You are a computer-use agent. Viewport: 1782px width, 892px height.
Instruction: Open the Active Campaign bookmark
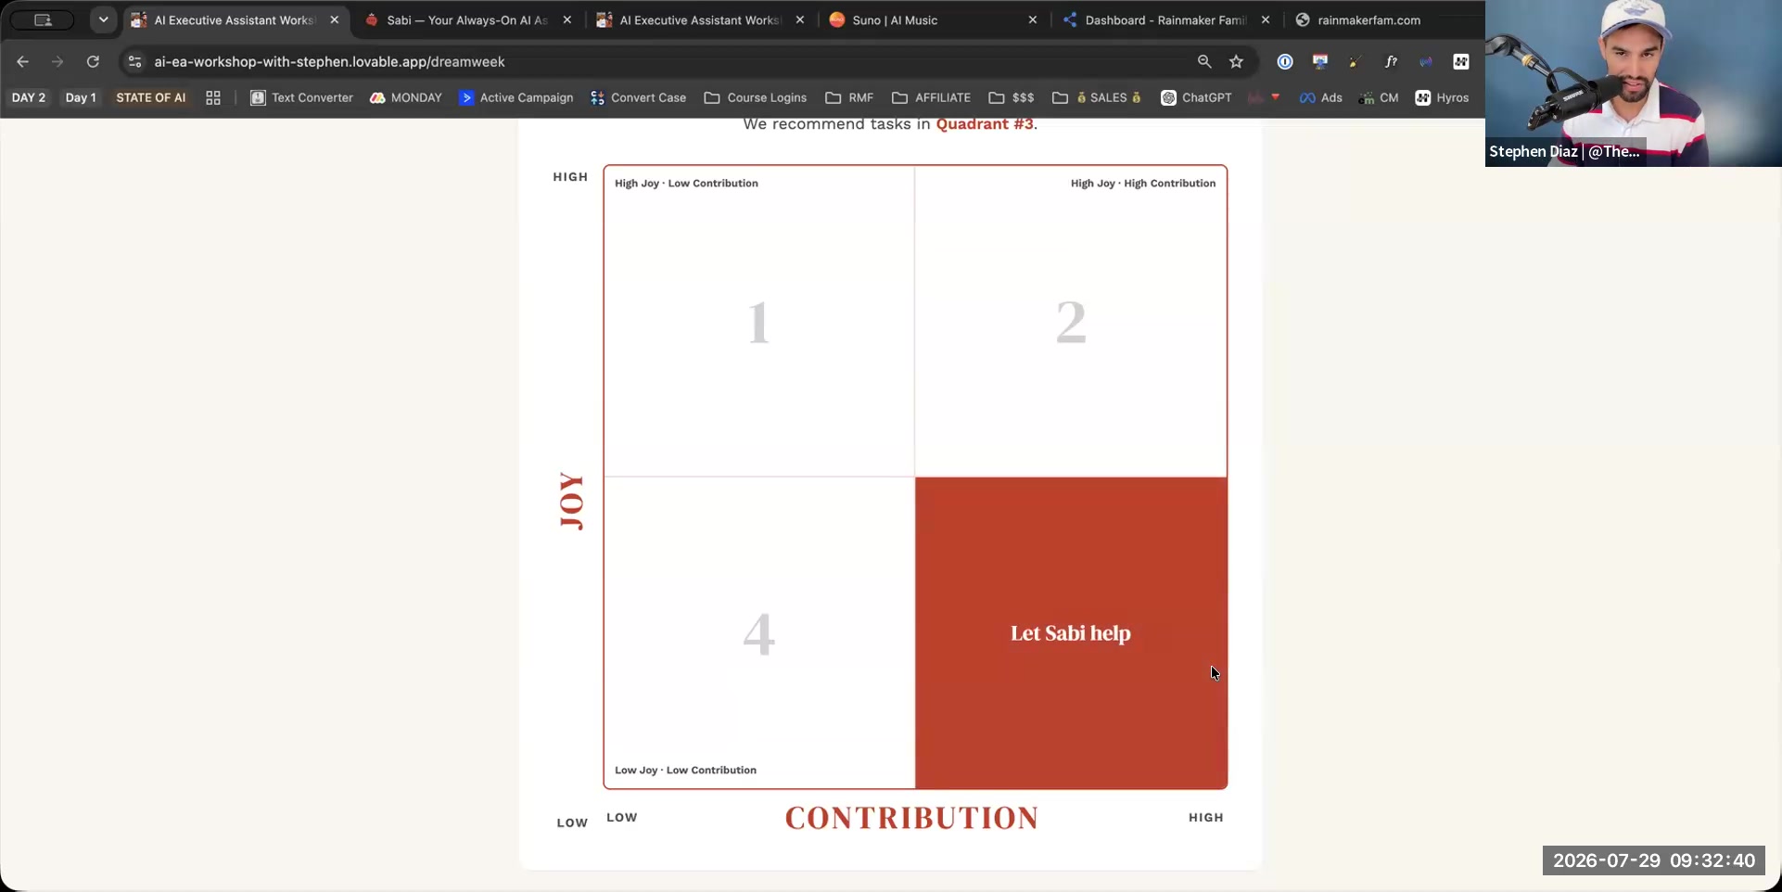pyautogui.click(x=516, y=98)
